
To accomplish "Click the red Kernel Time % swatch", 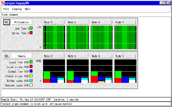I will 31,33.
